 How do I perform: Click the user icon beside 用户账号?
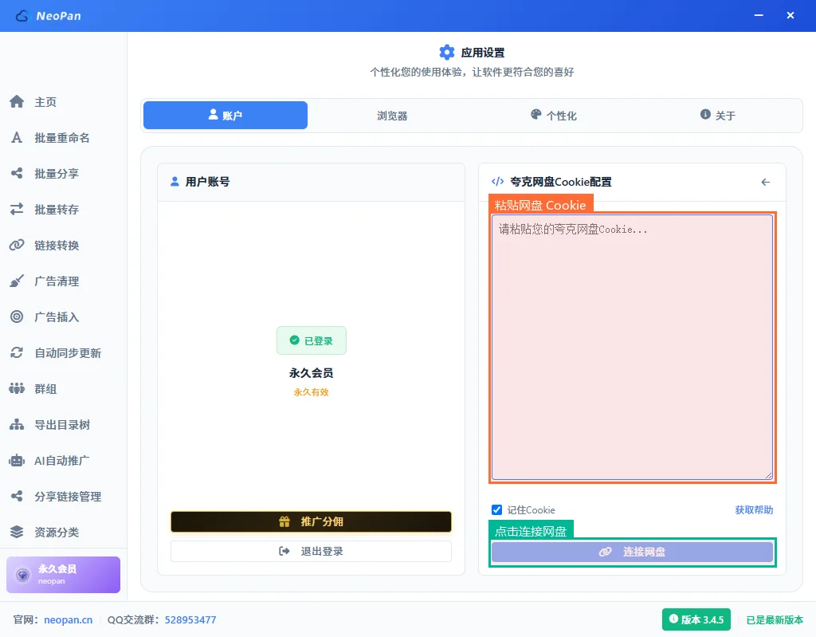(x=175, y=181)
